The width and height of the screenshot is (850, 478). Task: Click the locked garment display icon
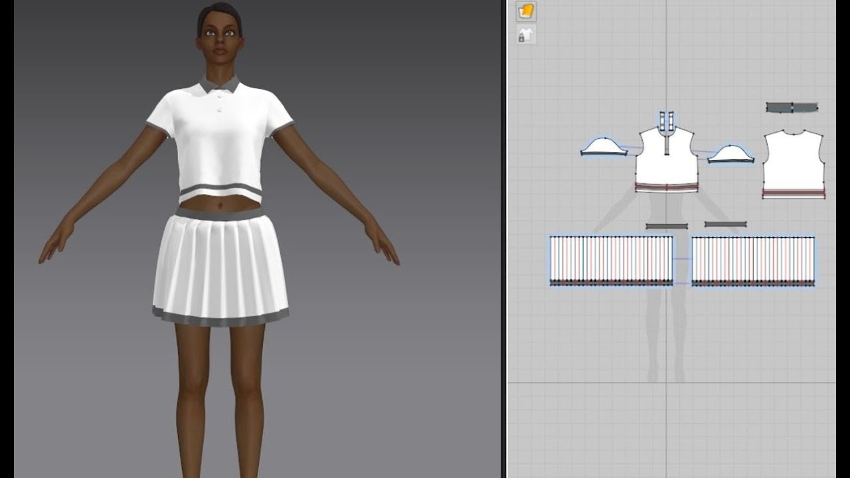coord(526,35)
